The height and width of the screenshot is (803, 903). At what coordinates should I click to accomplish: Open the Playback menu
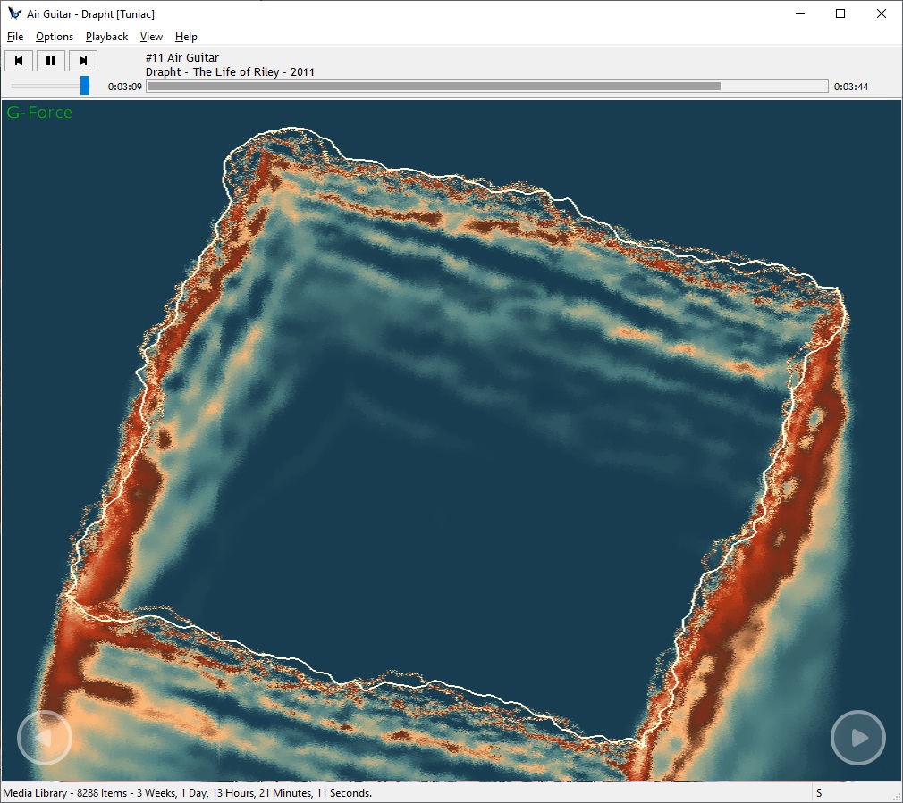point(106,37)
